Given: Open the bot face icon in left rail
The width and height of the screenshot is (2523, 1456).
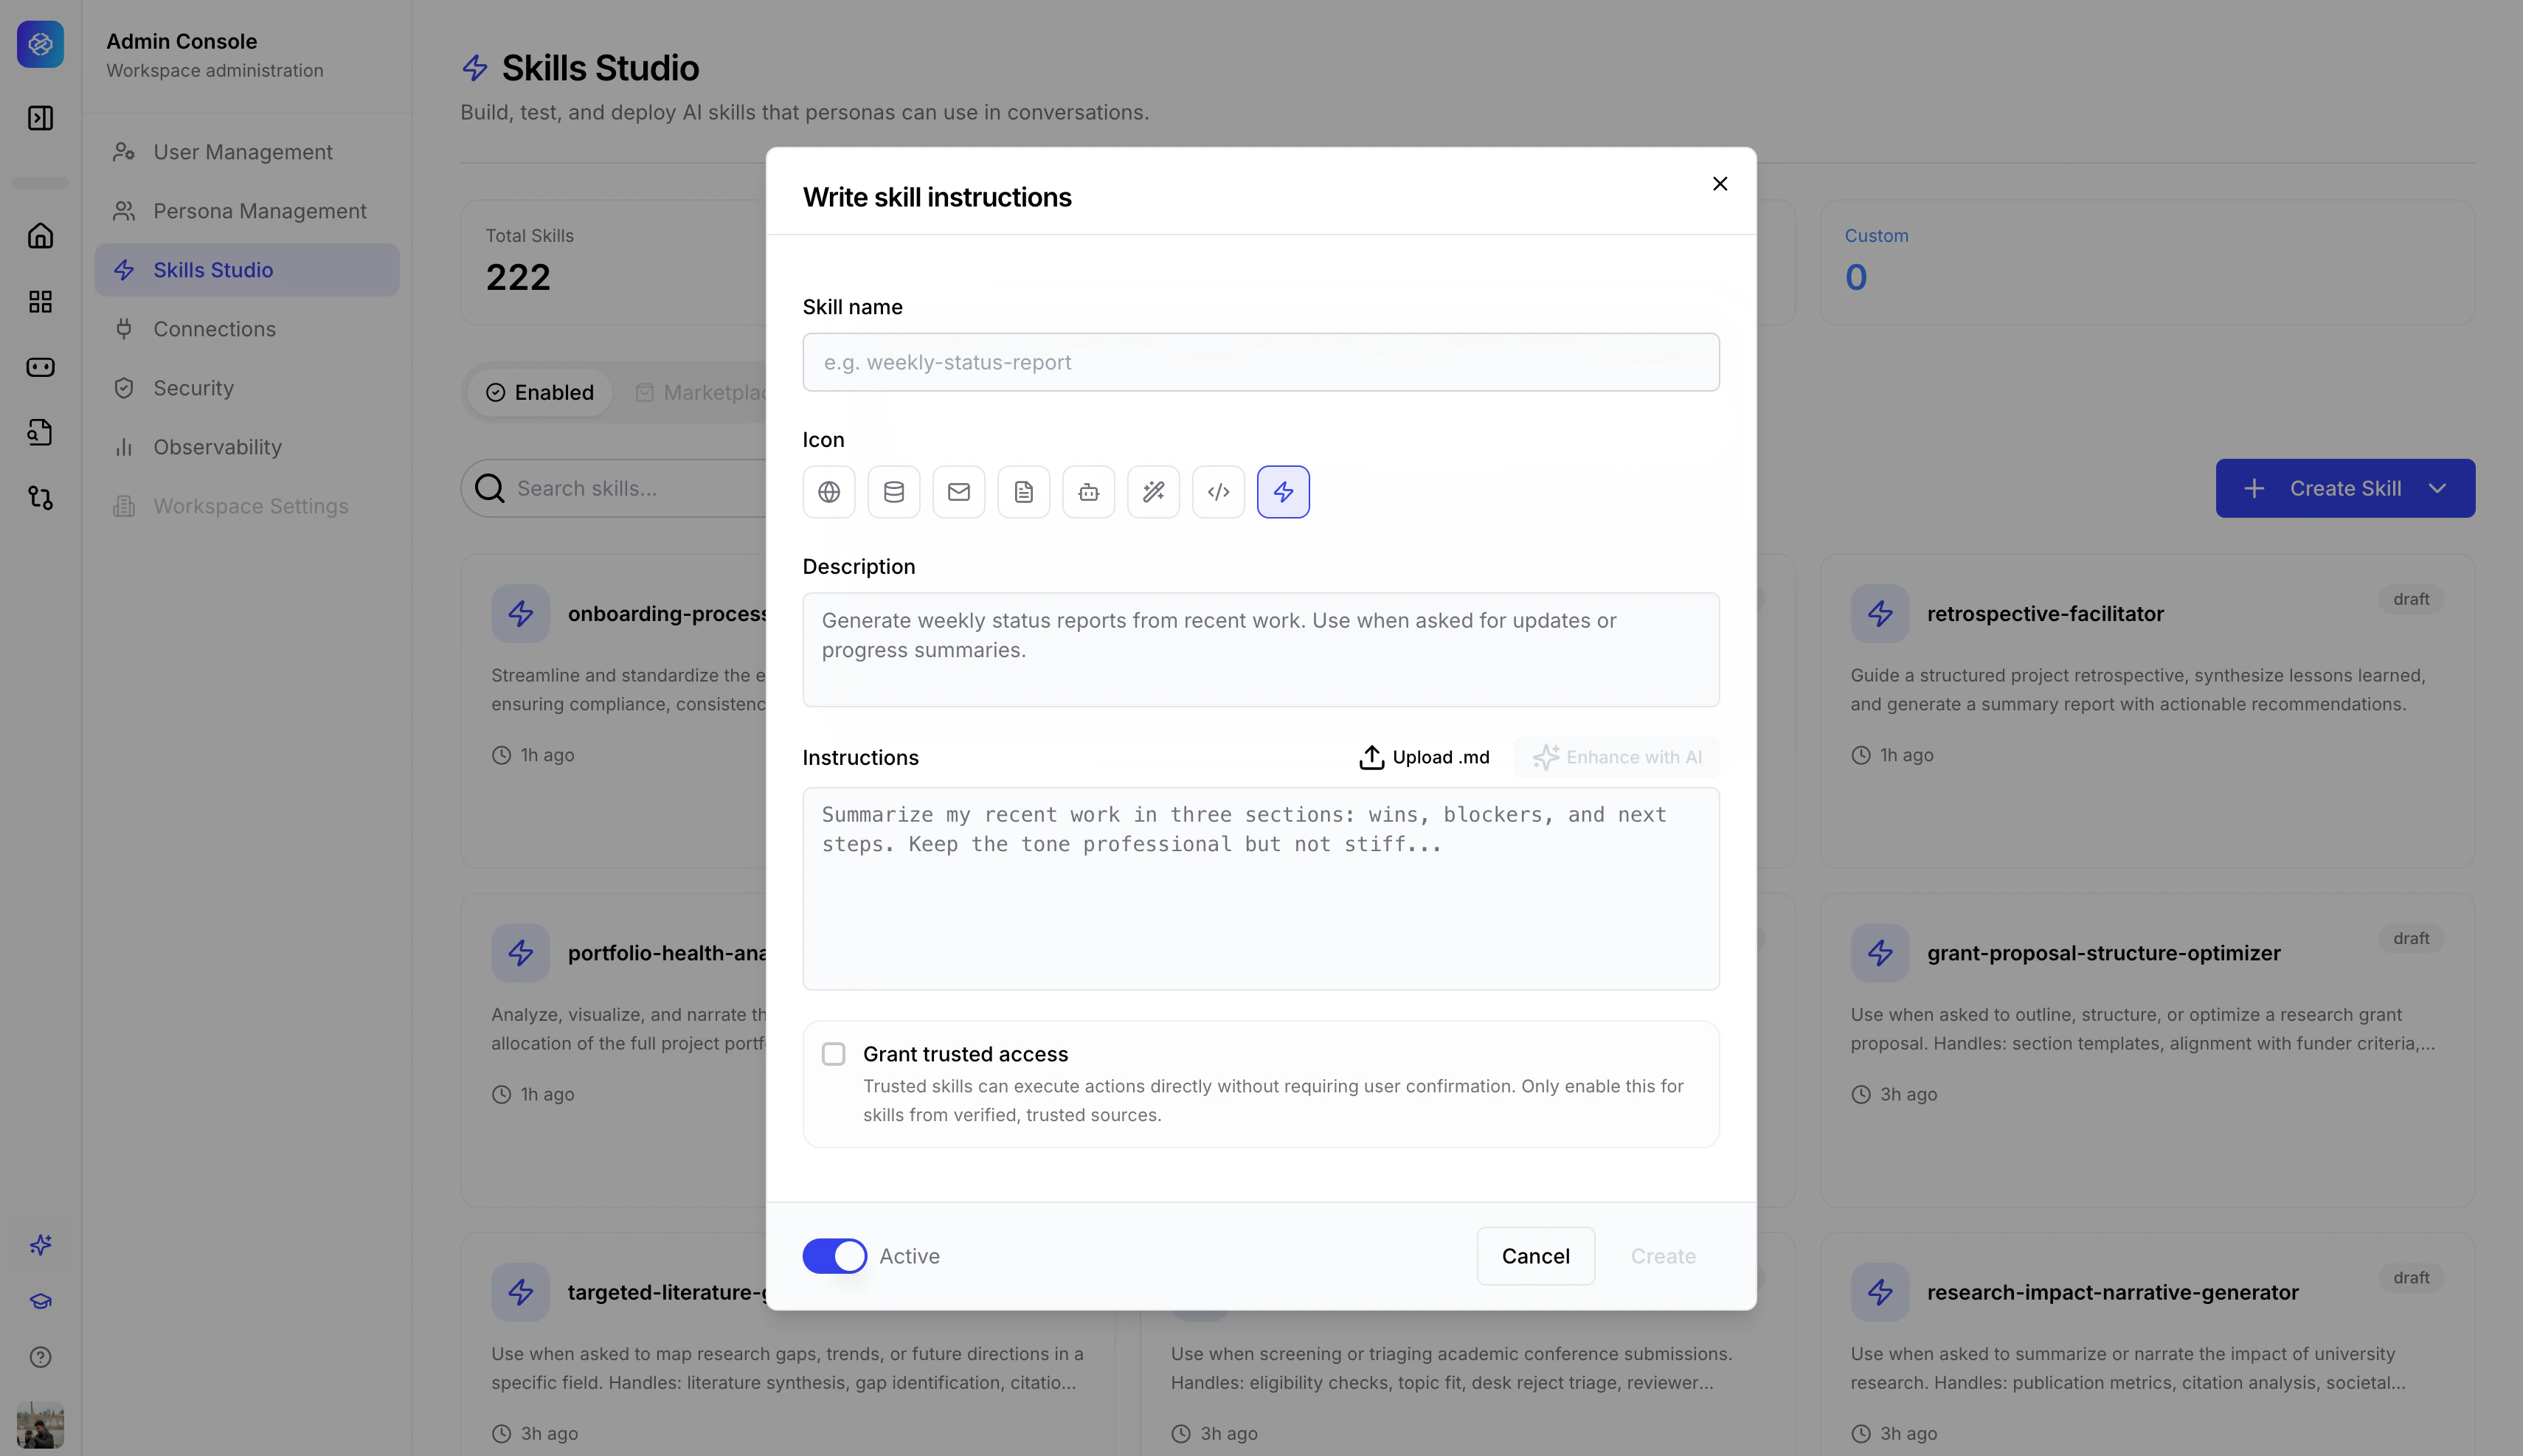Looking at the screenshot, I should (40, 367).
